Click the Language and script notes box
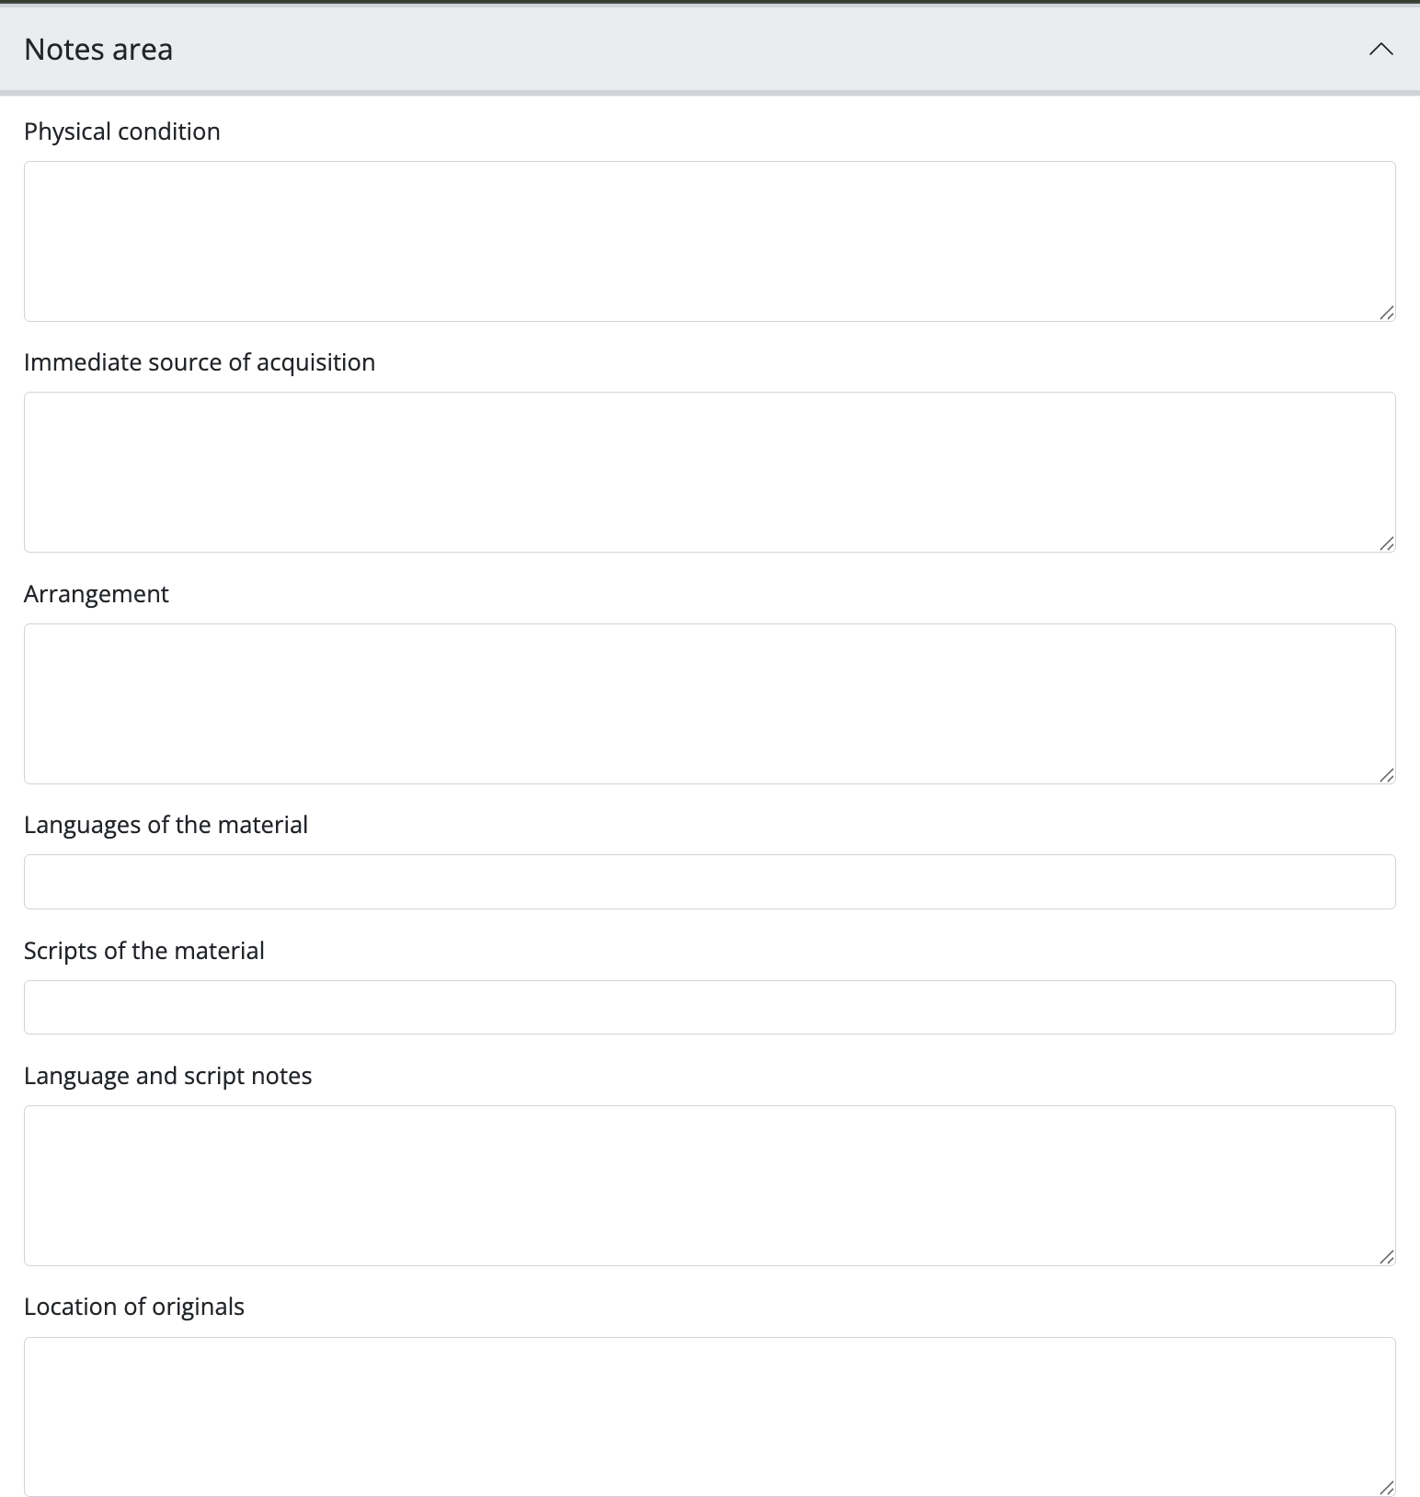This screenshot has height=1497, width=1420. [709, 1185]
